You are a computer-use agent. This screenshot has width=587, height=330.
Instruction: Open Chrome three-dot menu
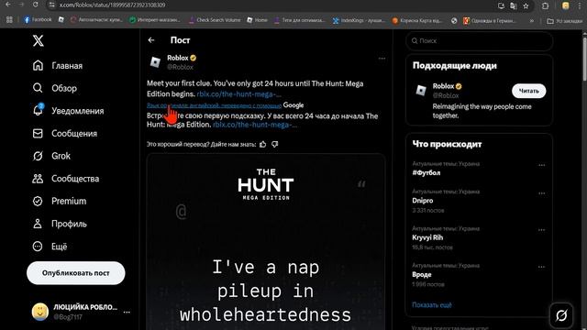tap(581, 5)
